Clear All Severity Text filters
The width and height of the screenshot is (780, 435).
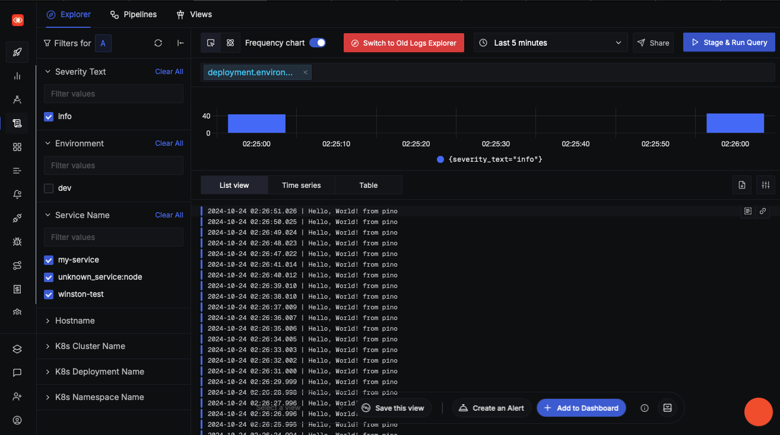[x=169, y=72]
